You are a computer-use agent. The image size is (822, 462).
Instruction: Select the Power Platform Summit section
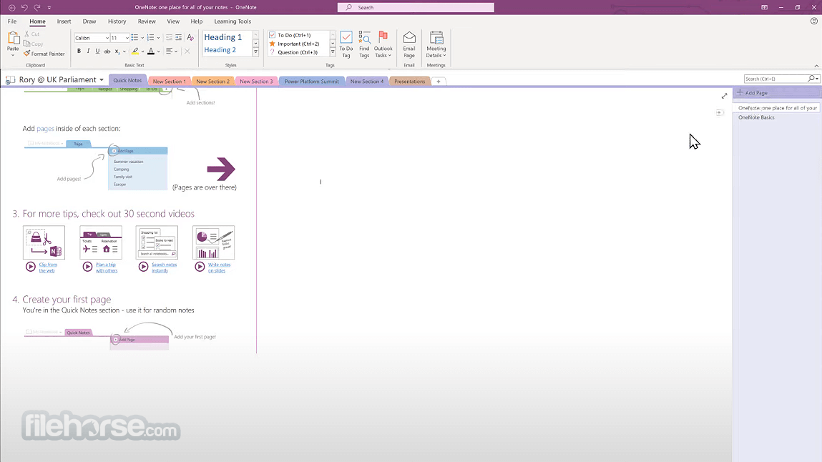311,82
